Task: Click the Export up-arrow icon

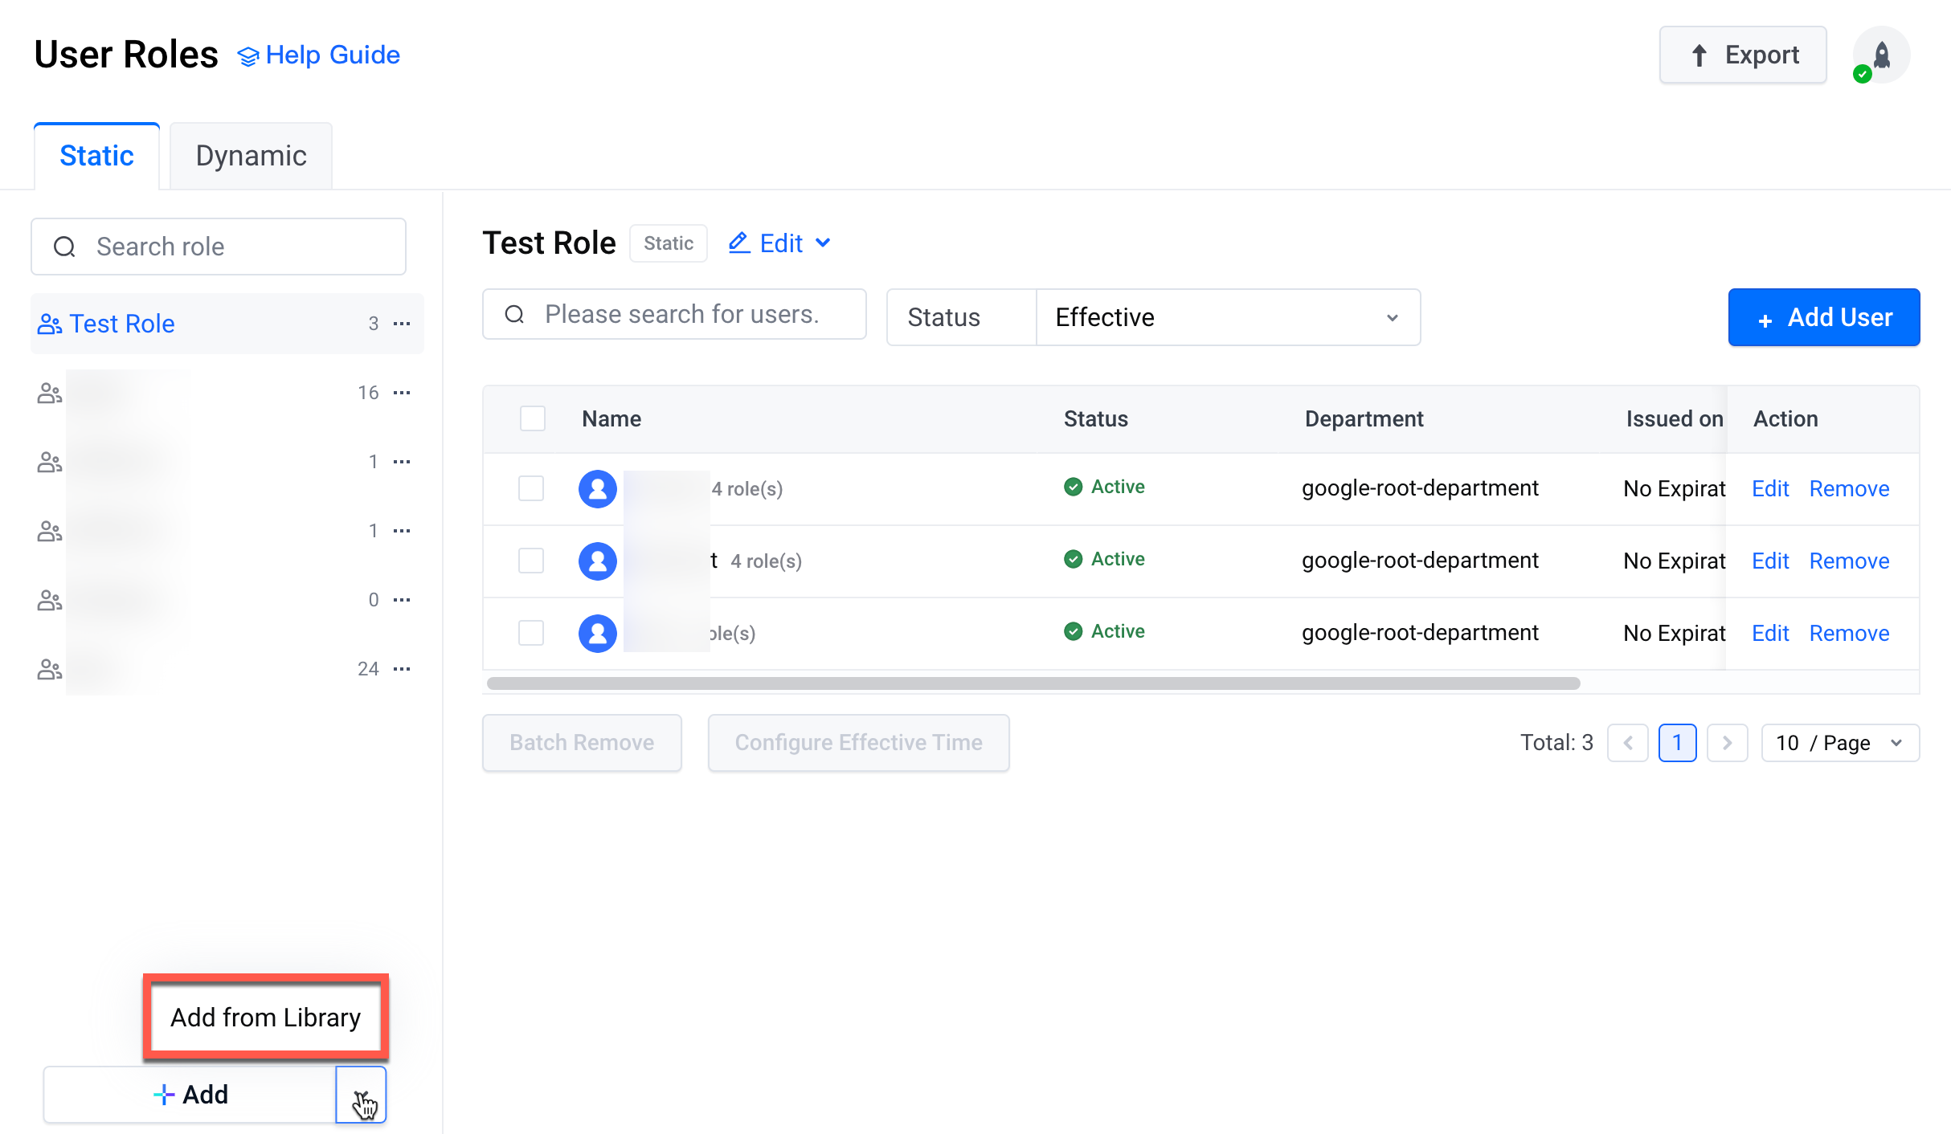Action: pos(1699,55)
